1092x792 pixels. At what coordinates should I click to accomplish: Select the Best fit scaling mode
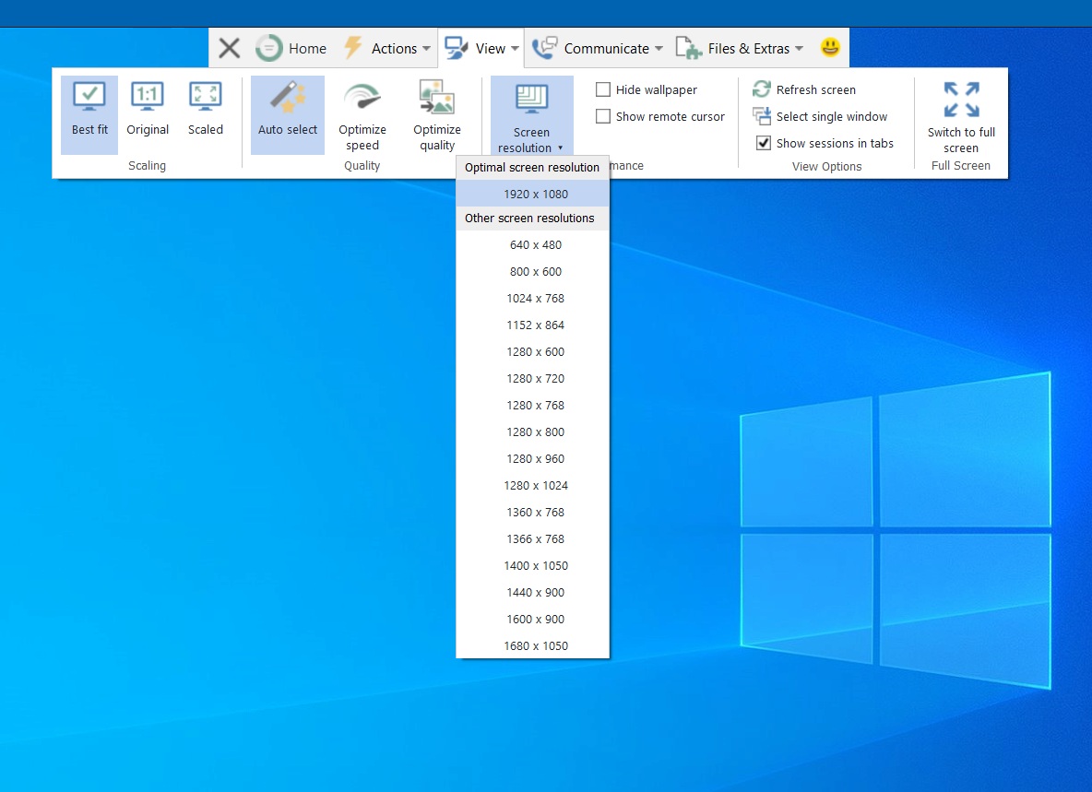point(89,109)
